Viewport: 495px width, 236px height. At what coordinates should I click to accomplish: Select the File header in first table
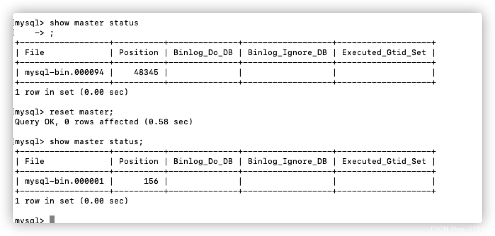[34, 53]
